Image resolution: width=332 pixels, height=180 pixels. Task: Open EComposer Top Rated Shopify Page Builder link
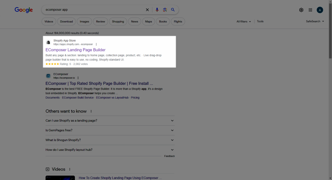(99, 84)
